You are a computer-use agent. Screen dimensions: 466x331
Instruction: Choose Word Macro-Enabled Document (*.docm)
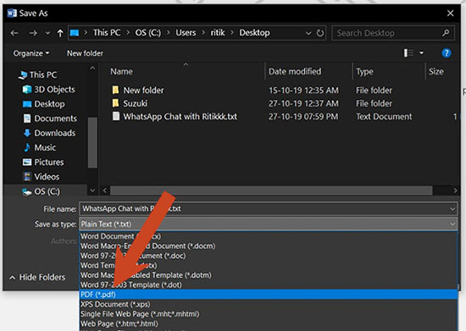click(268, 246)
